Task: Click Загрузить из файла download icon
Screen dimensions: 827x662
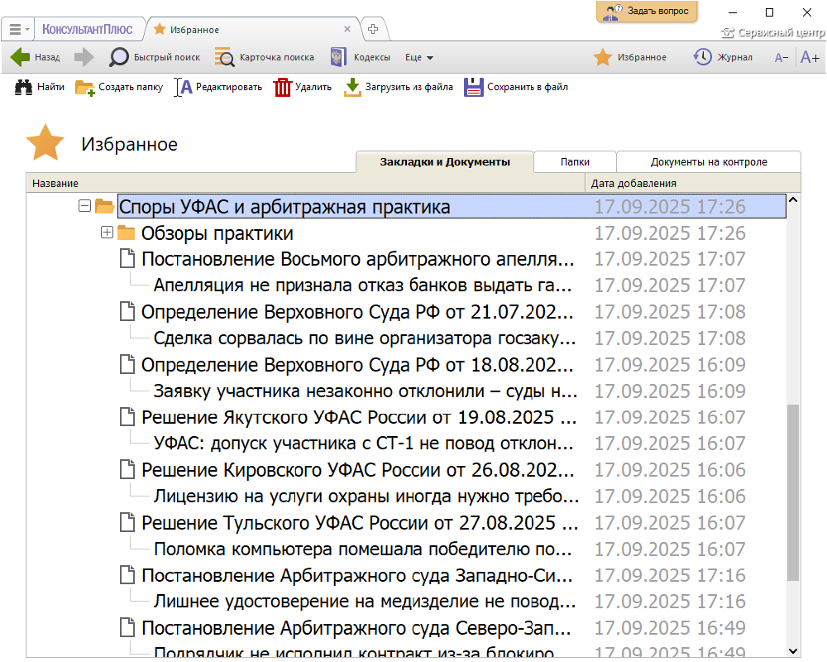Action: click(x=353, y=87)
